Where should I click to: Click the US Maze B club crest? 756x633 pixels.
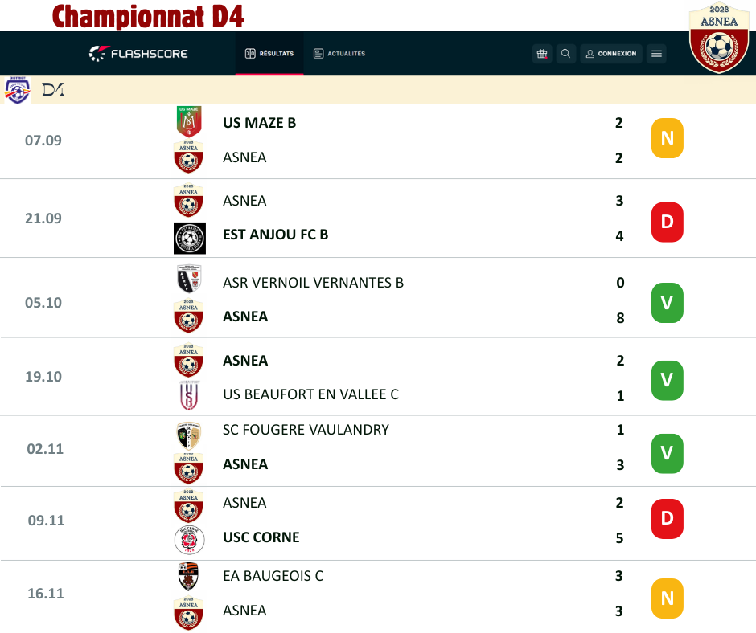pos(189,122)
